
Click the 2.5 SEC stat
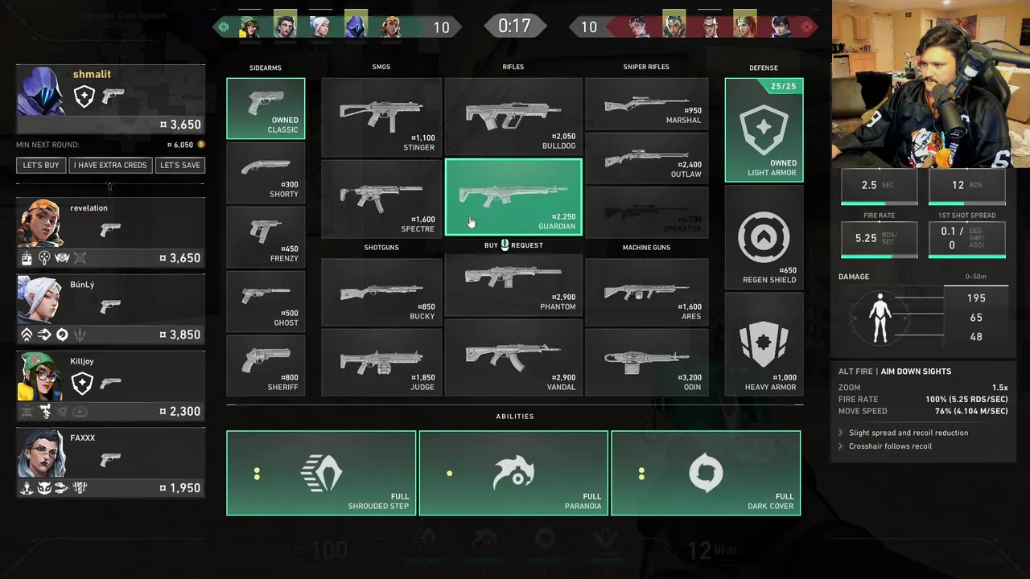click(880, 187)
